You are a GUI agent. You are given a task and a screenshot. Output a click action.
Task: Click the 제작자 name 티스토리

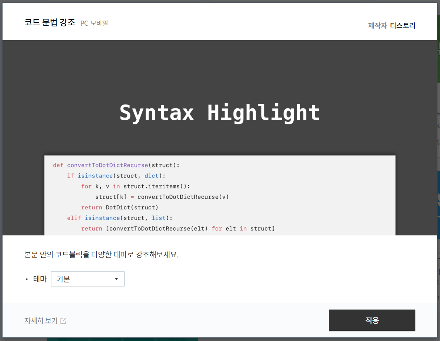403,26
